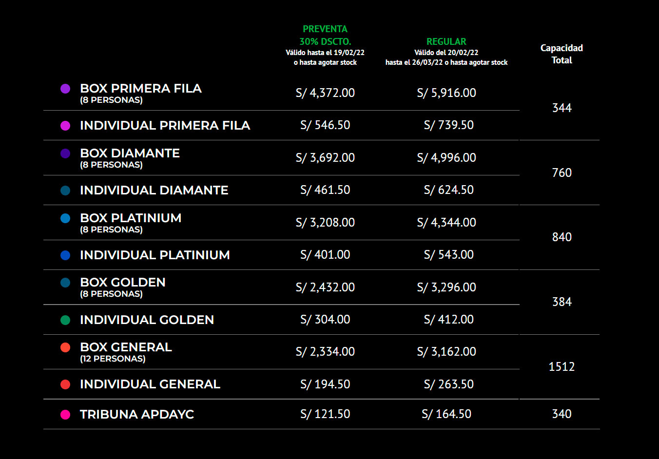Viewport: 659px width, 459px height.
Task: Click the light blue BOX PLATINIUM dot
Action: tap(65, 218)
